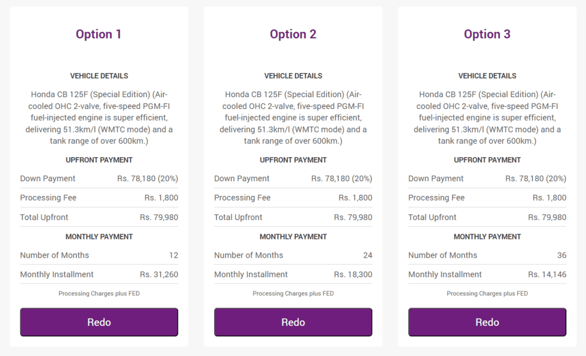This screenshot has height=356, width=586.
Task: Click Option 3 vehicle description paragraph
Action: [x=487, y=118]
